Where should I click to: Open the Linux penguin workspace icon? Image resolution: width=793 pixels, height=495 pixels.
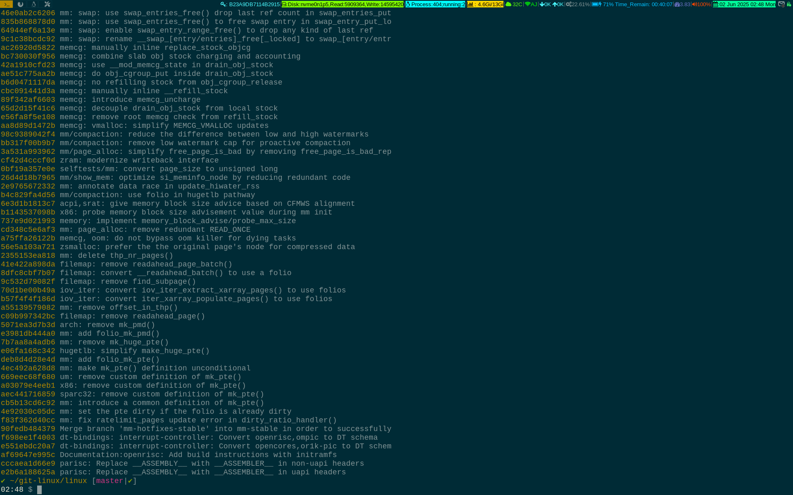click(x=34, y=4)
